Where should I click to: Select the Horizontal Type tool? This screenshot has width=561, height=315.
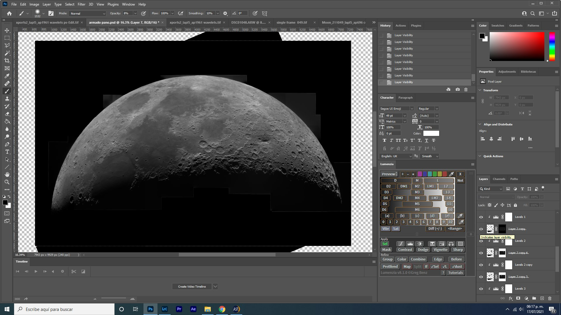7,152
